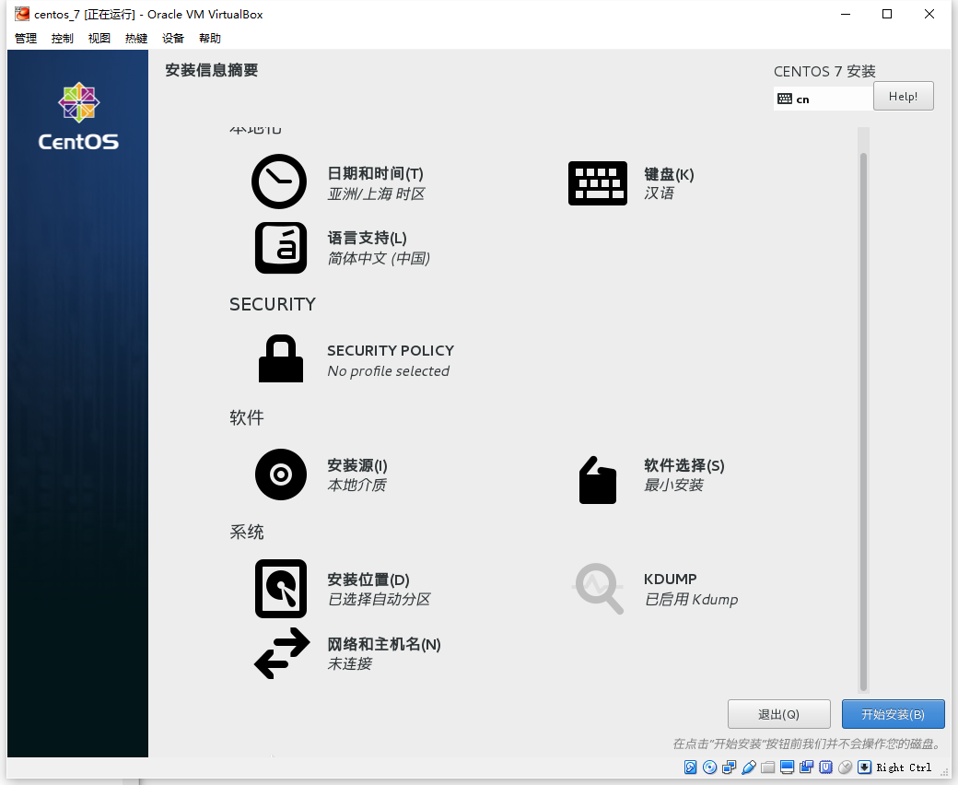Select the 网络和主机名(N) label
Viewport: 958px width, 785px height.
click(384, 645)
